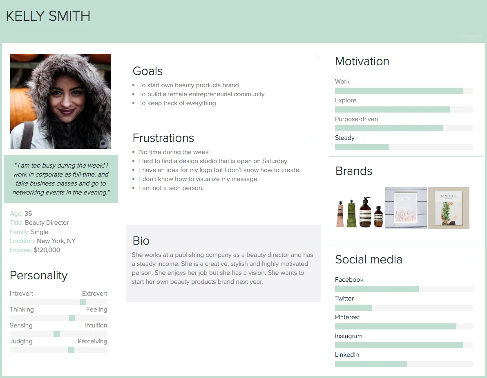Adjust the Introvert–Extrovert slider handle
Screen dimensions: 487x378
[x=83, y=302]
